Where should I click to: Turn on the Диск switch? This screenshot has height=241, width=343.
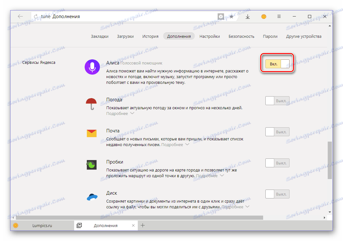(277, 194)
